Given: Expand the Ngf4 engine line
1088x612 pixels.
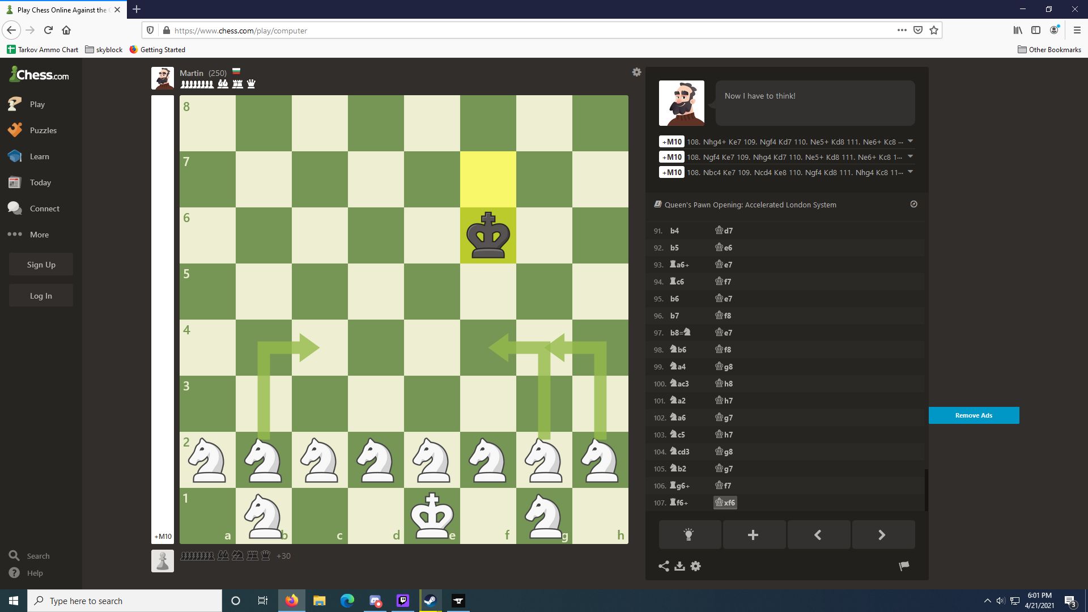Looking at the screenshot, I should 910,156.
